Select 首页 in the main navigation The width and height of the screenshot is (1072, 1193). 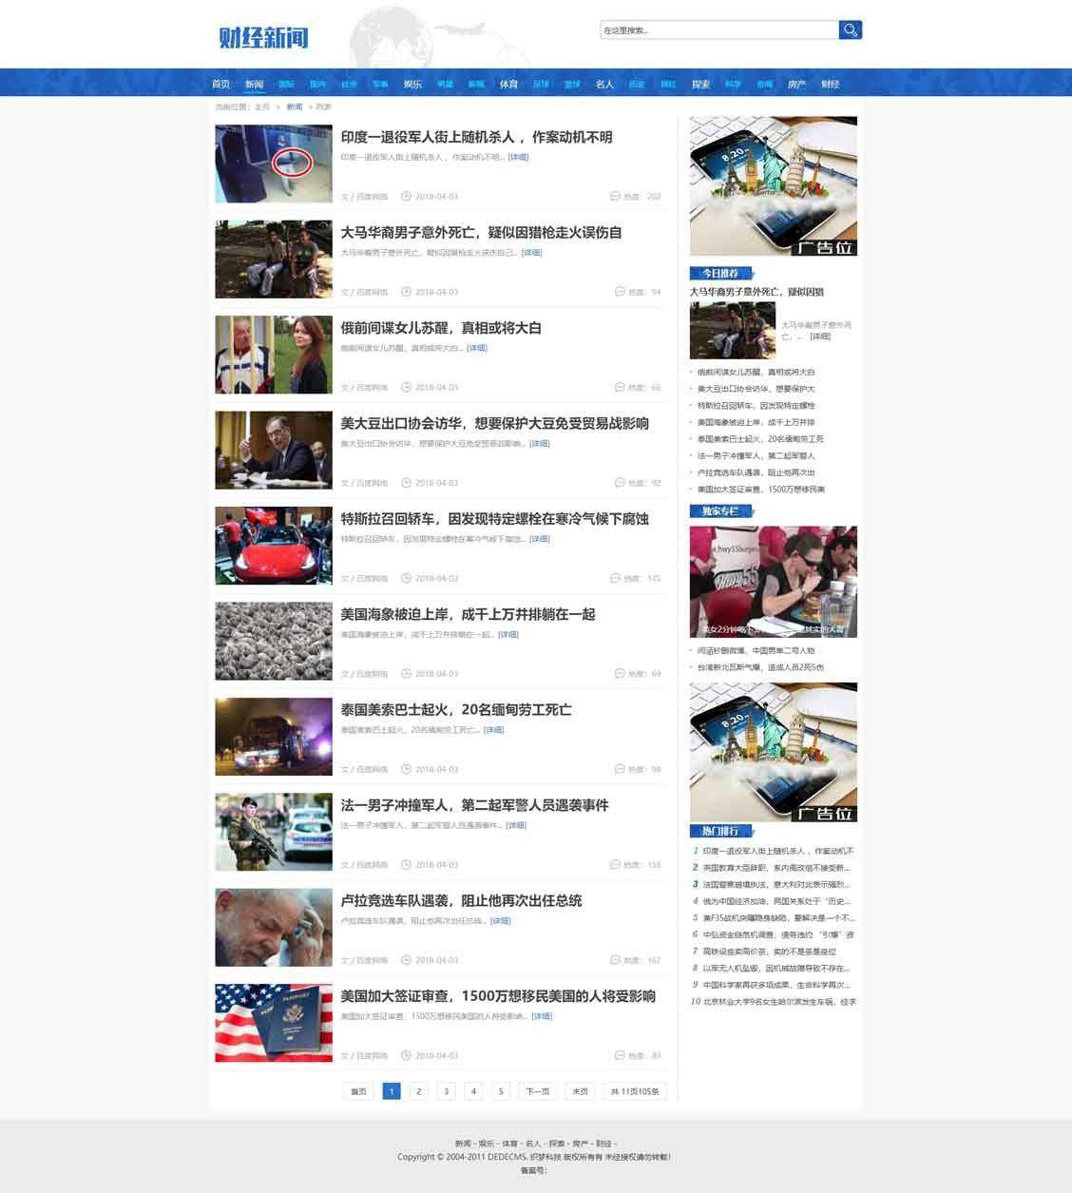tap(220, 84)
